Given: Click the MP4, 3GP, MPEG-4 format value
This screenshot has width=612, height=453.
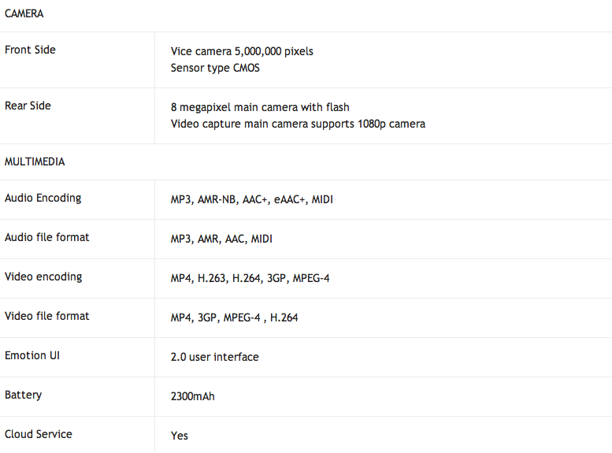Looking at the screenshot, I should (234, 317).
